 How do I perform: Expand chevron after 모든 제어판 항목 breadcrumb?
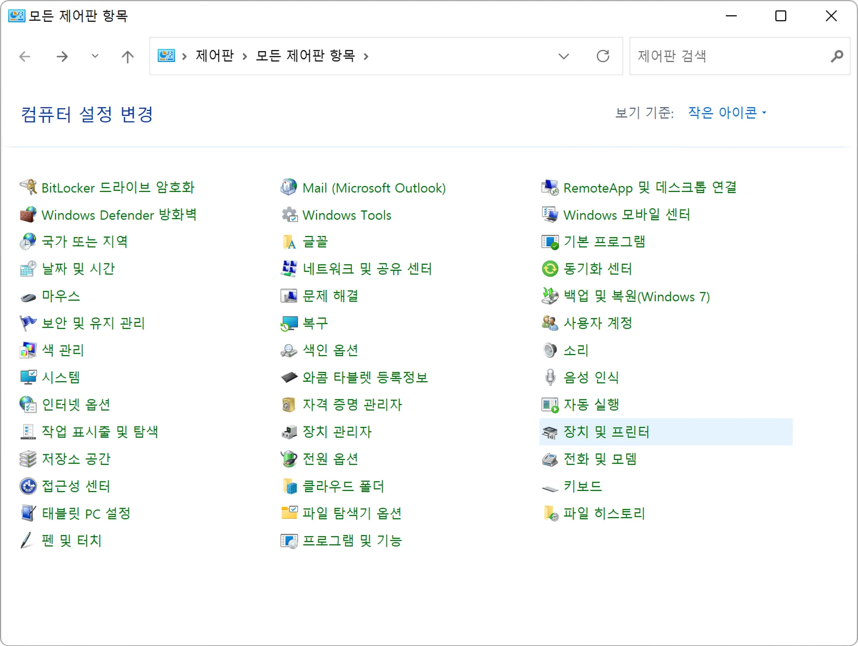coord(366,56)
